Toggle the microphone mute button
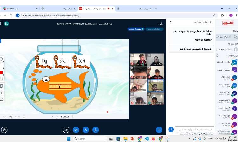This screenshot has width=238, height=152. [95, 130]
